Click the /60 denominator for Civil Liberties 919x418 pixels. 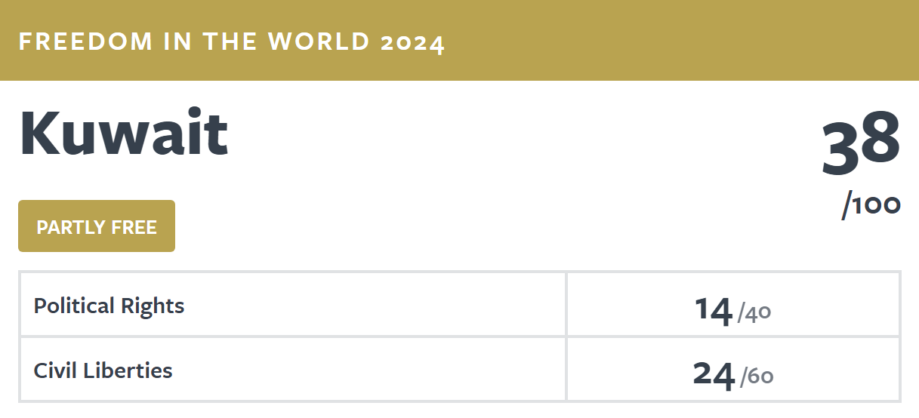coord(757,377)
